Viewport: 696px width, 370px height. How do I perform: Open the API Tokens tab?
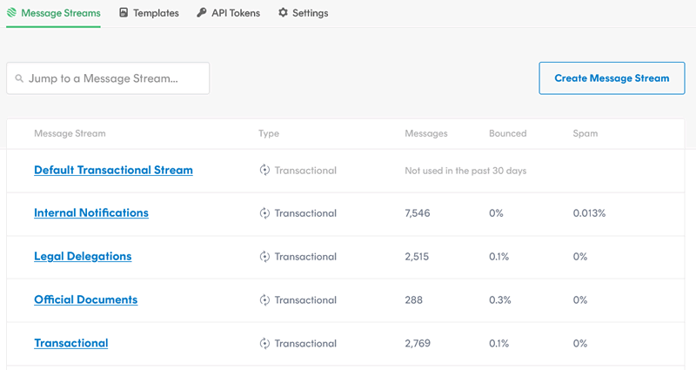(x=235, y=13)
